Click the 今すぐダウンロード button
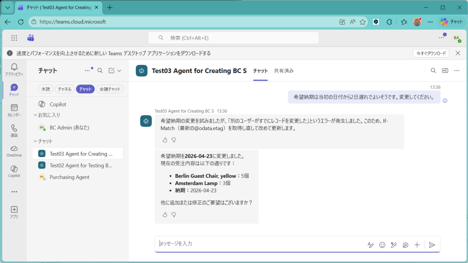Image resolution: width=468 pixels, height=263 pixels. pyautogui.click(x=431, y=53)
